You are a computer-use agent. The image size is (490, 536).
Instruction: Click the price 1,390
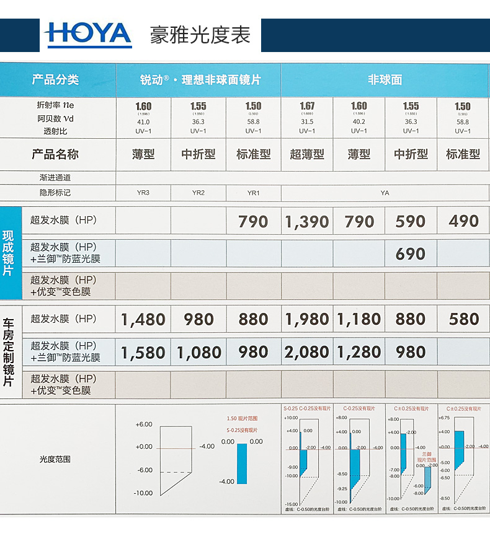[x=307, y=221]
